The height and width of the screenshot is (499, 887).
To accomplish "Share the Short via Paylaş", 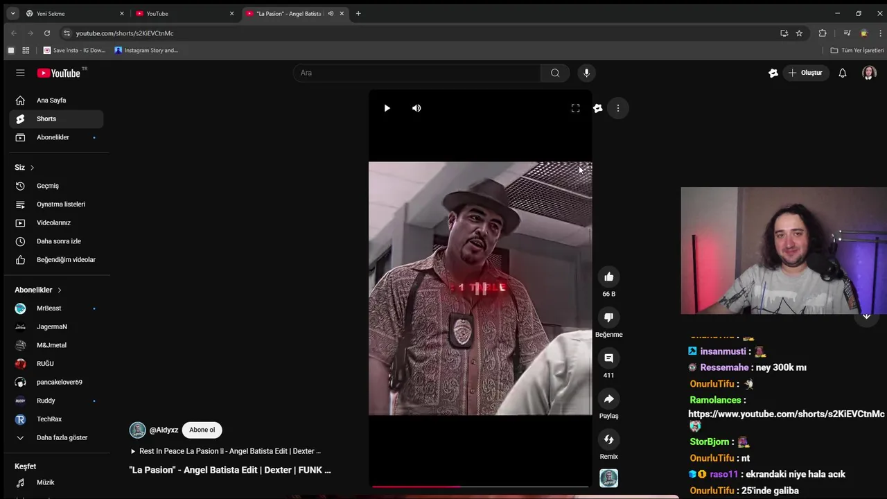I will (608, 399).
